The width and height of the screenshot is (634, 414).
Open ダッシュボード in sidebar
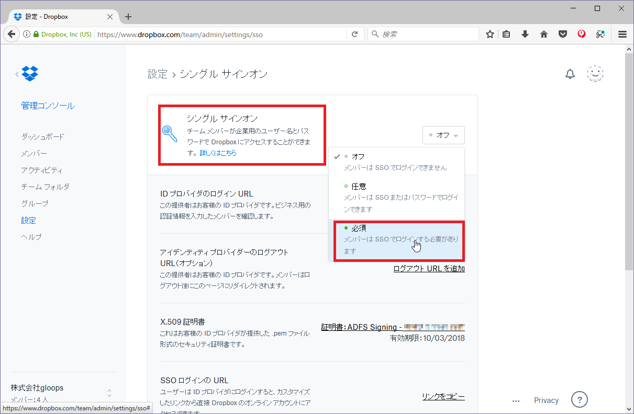[x=43, y=136]
